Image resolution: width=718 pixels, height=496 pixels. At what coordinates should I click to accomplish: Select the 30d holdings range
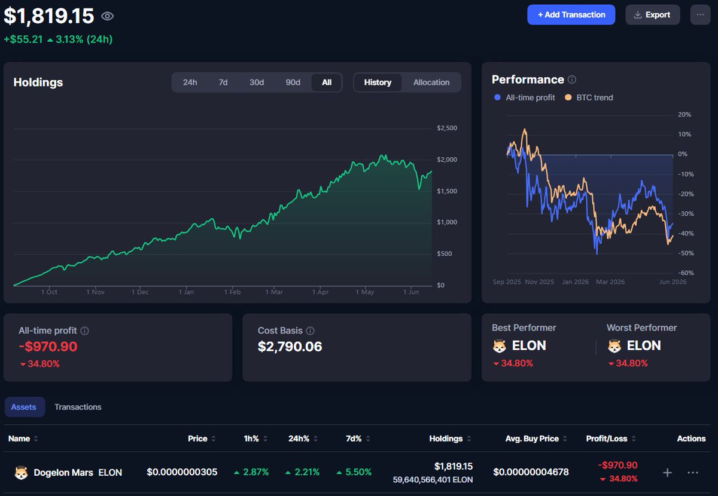click(257, 82)
